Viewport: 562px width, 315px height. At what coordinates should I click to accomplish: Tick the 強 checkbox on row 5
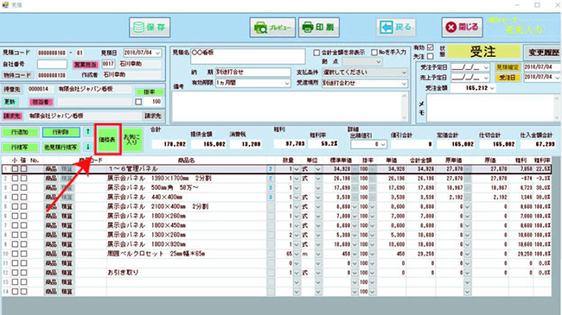23,206
